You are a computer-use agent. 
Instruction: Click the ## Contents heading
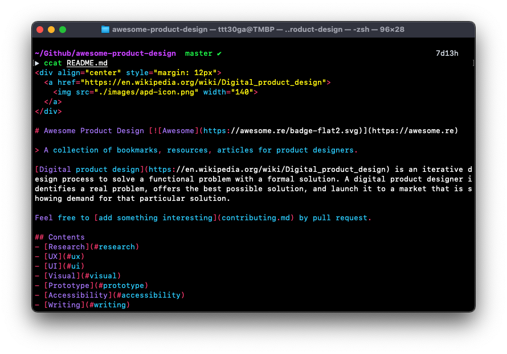(x=60, y=237)
